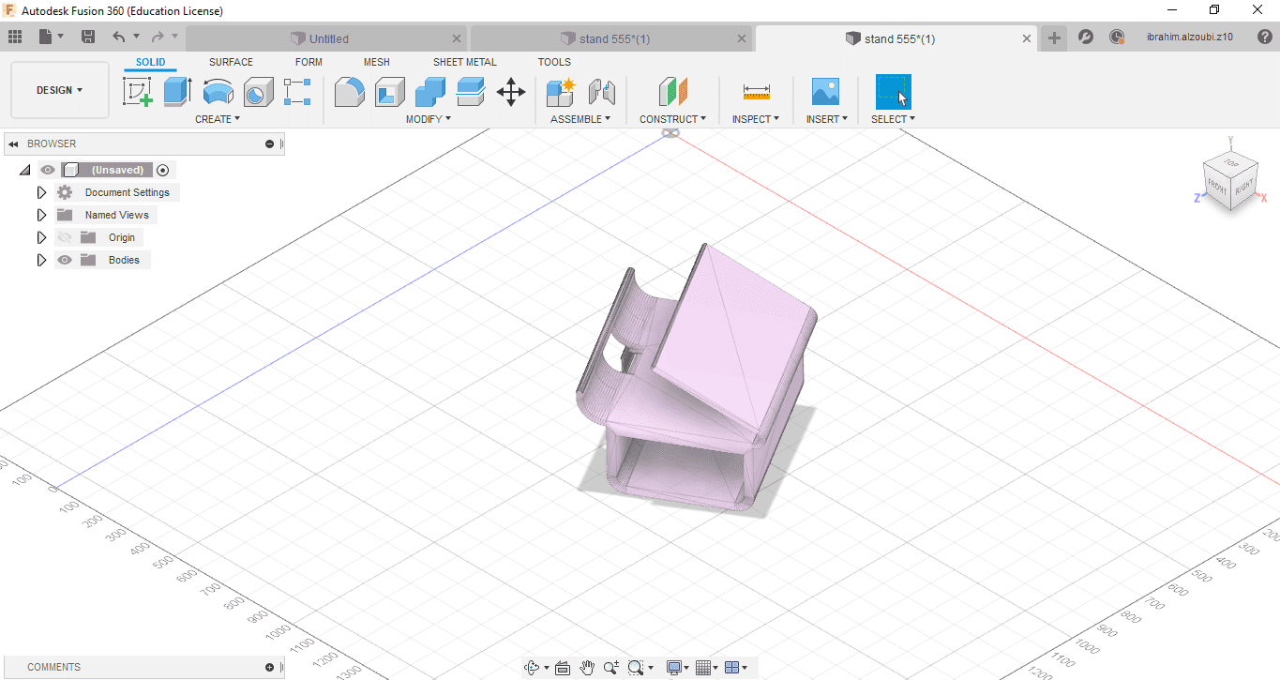1280x680 pixels.
Task: Select the Move/Copy tool
Action: [510, 92]
